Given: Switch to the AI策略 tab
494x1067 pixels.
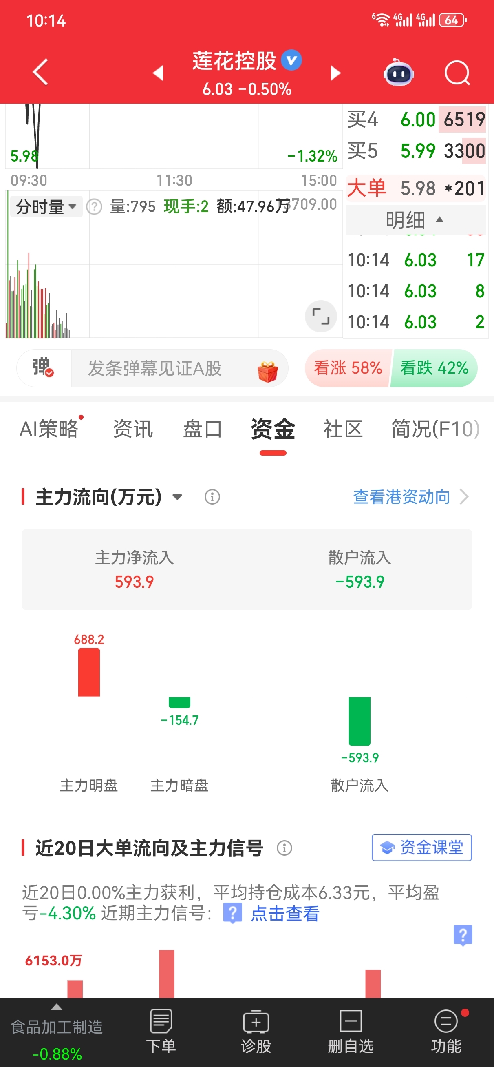Looking at the screenshot, I should [x=49, y=429].
